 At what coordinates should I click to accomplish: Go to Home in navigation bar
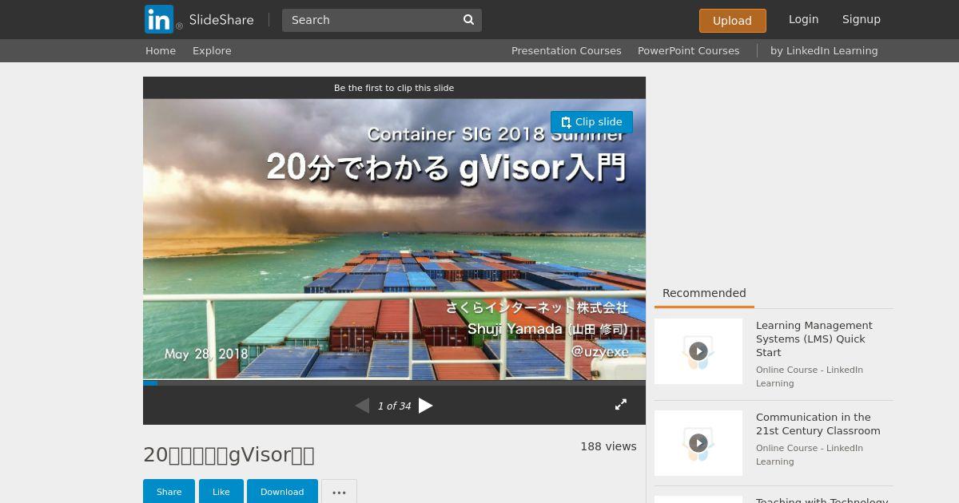161,50
